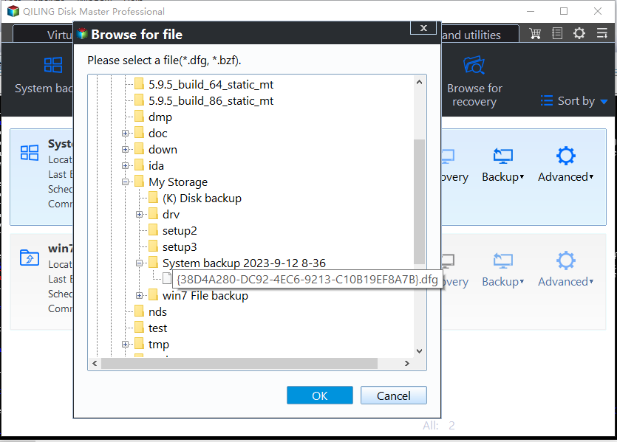
Task: Select the ida folder
Action: coord(156,166)
